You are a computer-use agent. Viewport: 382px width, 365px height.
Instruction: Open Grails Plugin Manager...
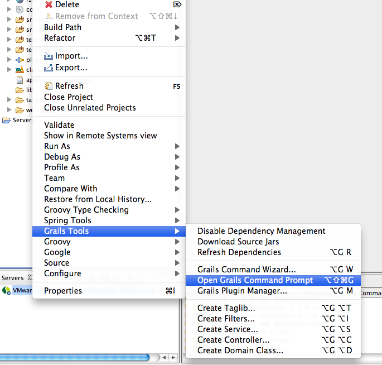(x=273, y=291)
